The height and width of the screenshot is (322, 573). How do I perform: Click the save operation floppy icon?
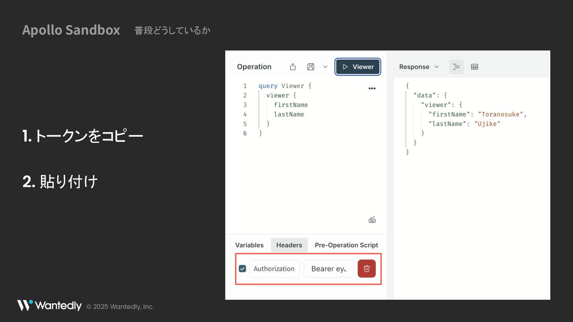(x=311, y=67)
